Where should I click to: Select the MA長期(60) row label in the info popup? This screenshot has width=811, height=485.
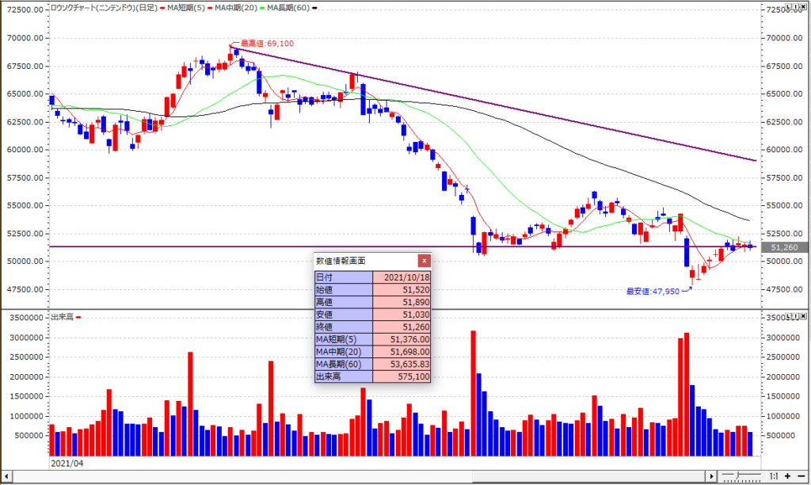(344, 365)
